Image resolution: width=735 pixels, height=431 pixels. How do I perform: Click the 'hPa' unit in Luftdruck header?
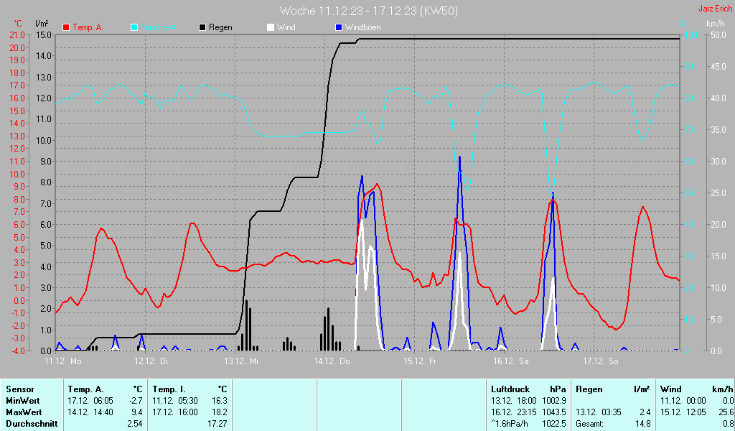pyautogui.click(x=558, y=389)
